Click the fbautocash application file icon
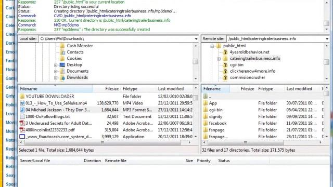This screenshot has height=187, width=333. (x=22, y=137)
